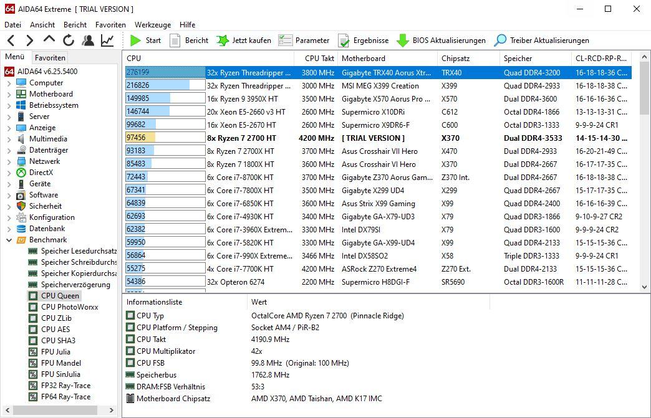Refresh with the circular arrow icon
Screen dimensions: 651x418
click(69, 40)
